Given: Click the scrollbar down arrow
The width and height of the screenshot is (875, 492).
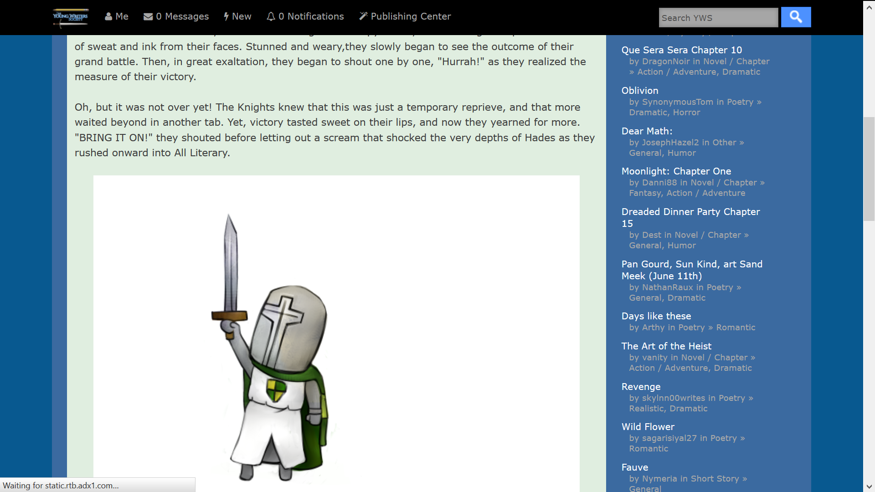Looking at the screenshot, I should pos(869,486).
